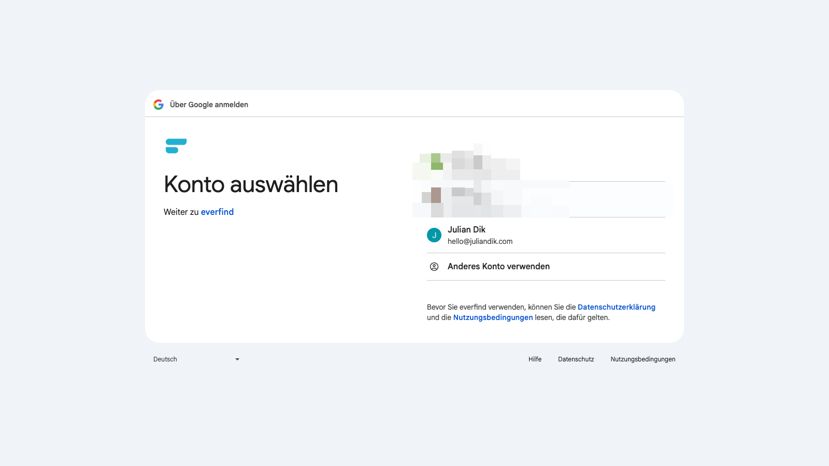Click the language selector dropdown arrow
This screenshot has height=466, width=829.
[237, 359]
